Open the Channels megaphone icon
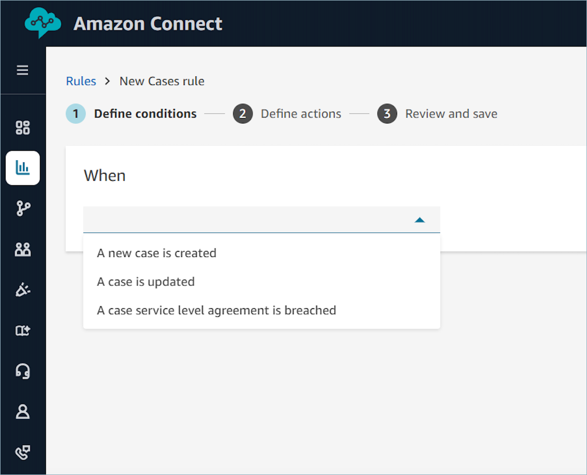 (x=22, y=290)
